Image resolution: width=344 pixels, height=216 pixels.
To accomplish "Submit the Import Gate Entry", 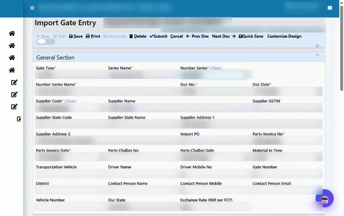I will point(158,36).
